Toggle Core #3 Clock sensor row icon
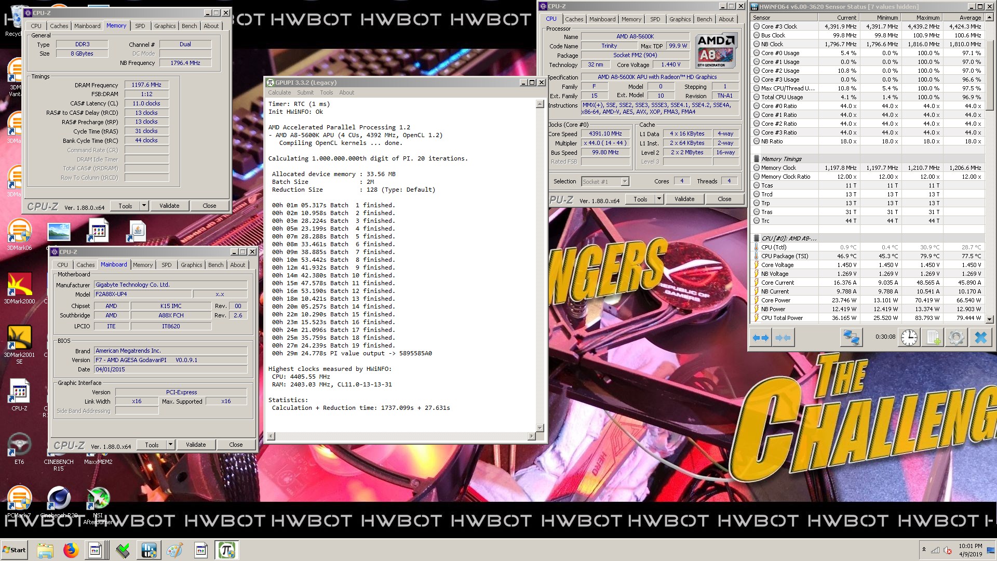Viewport: 997px width, 561px height. (756, 26)
